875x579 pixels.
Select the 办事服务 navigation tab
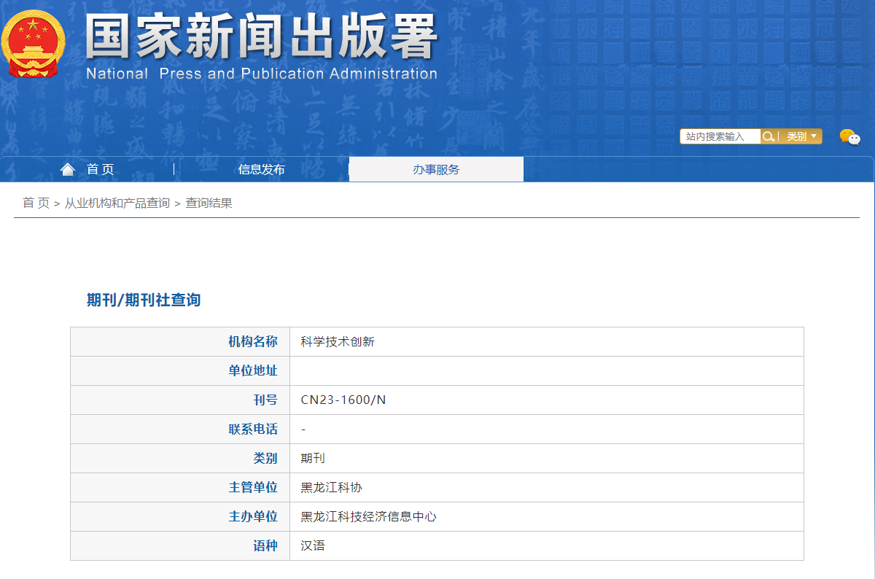click(436, 169)
